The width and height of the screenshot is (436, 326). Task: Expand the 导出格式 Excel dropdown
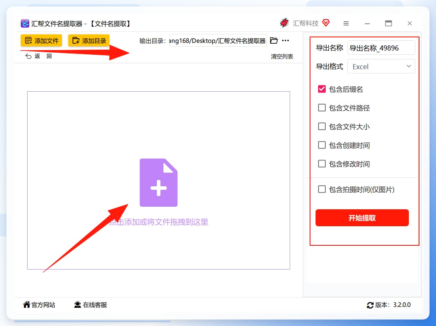pyautogui.click(x=381, y=67)
